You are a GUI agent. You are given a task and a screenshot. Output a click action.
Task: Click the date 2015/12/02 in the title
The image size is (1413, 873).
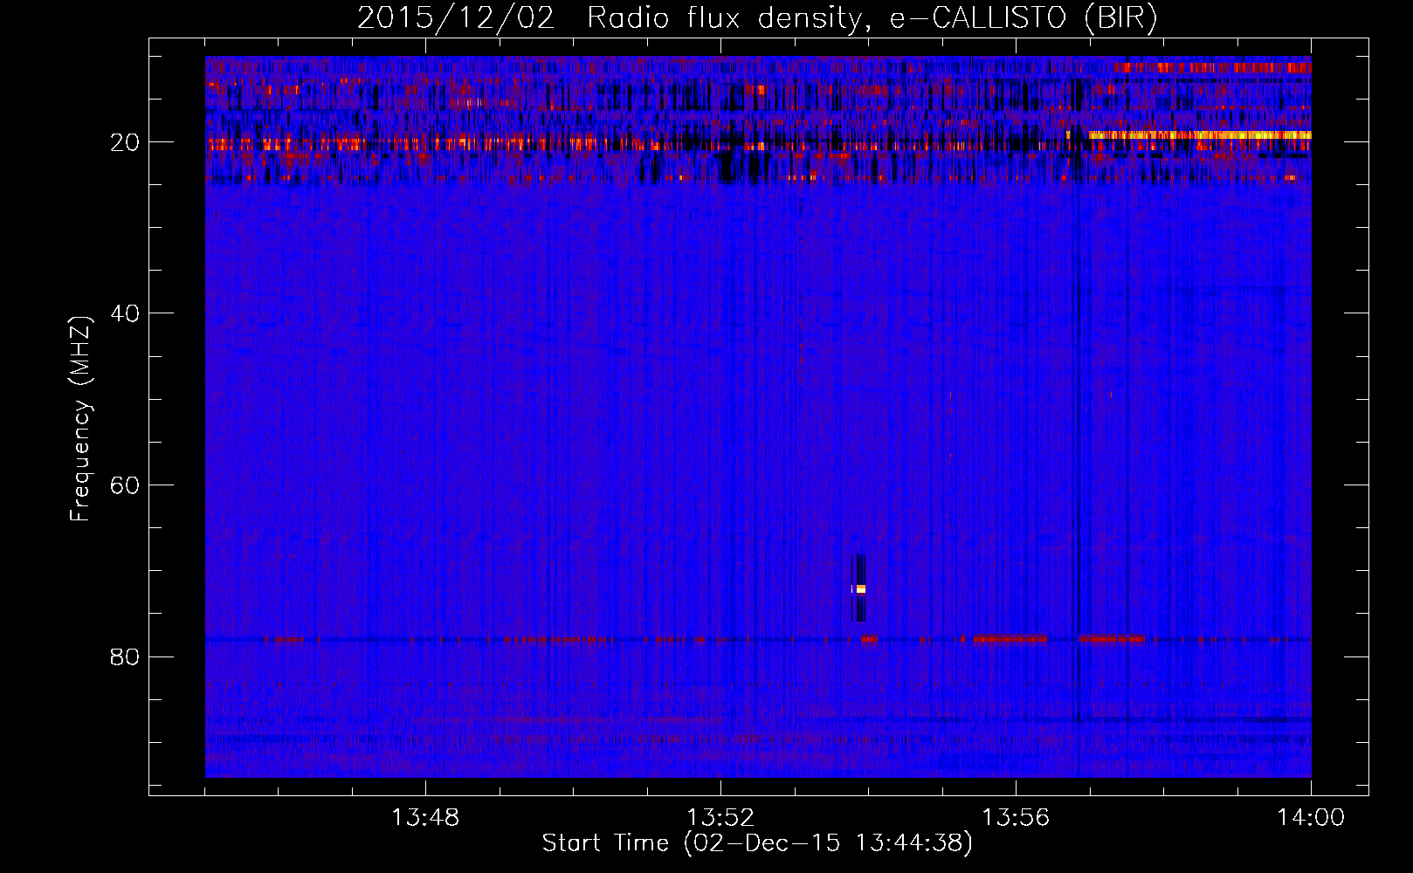pos(456,18)
